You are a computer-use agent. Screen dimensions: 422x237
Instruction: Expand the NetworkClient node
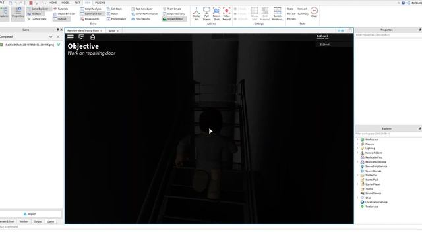pyautogui.click(x=357, y=153)
